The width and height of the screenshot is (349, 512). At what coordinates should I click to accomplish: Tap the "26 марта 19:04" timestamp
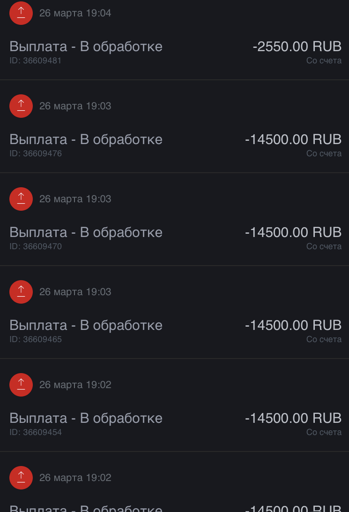(x=75, y=13)
